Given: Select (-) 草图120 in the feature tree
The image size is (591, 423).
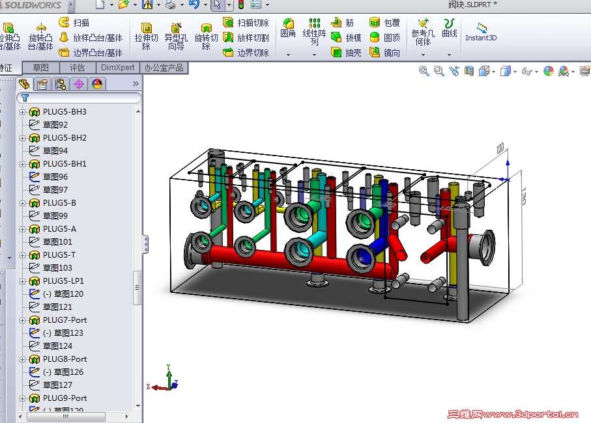Looking at the screenshot, I should (63, 294).
